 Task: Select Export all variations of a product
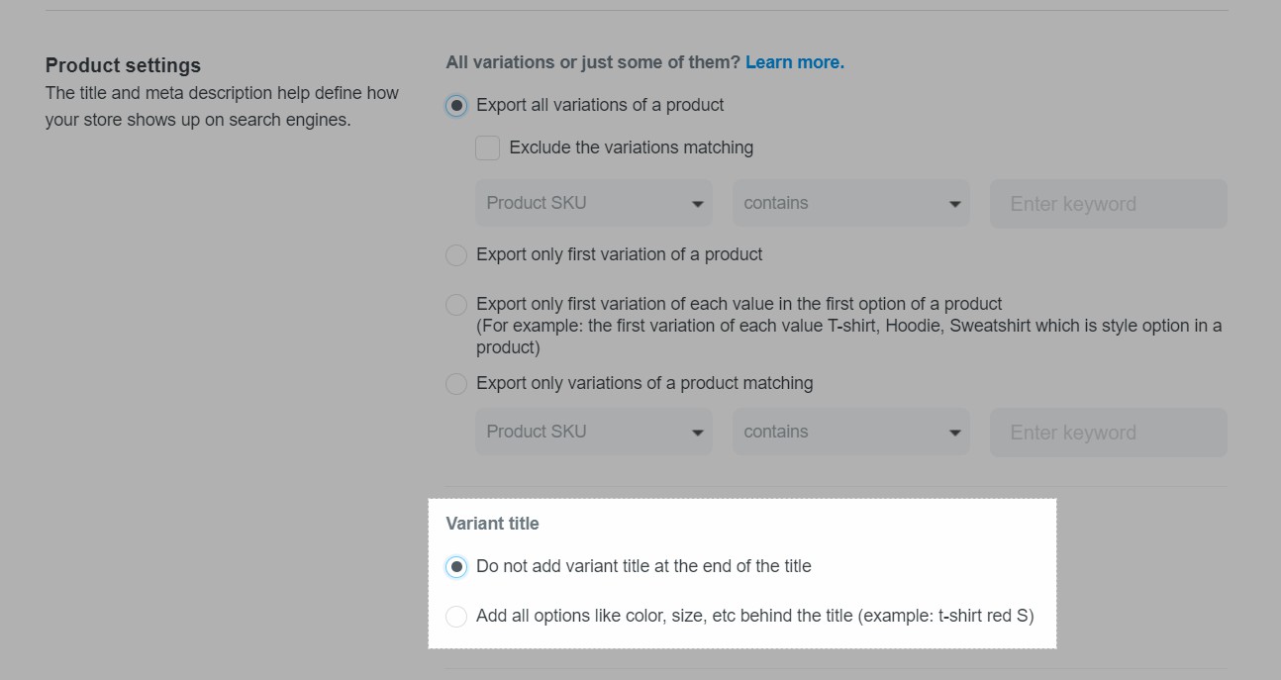pos(456,106)
